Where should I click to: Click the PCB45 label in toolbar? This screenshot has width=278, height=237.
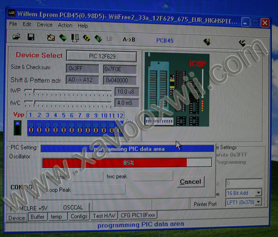coord(164,41)
